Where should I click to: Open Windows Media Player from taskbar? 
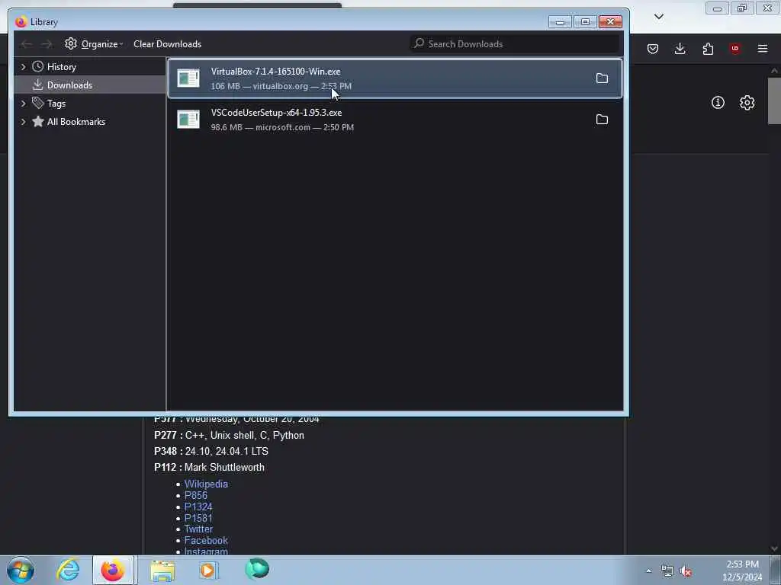[207, 570]
